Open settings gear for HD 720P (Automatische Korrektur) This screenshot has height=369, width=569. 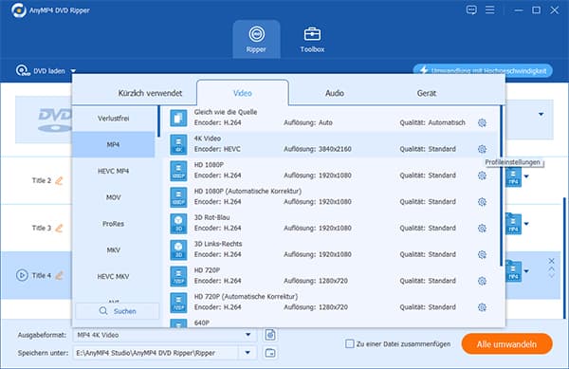(x=482, y=307)
